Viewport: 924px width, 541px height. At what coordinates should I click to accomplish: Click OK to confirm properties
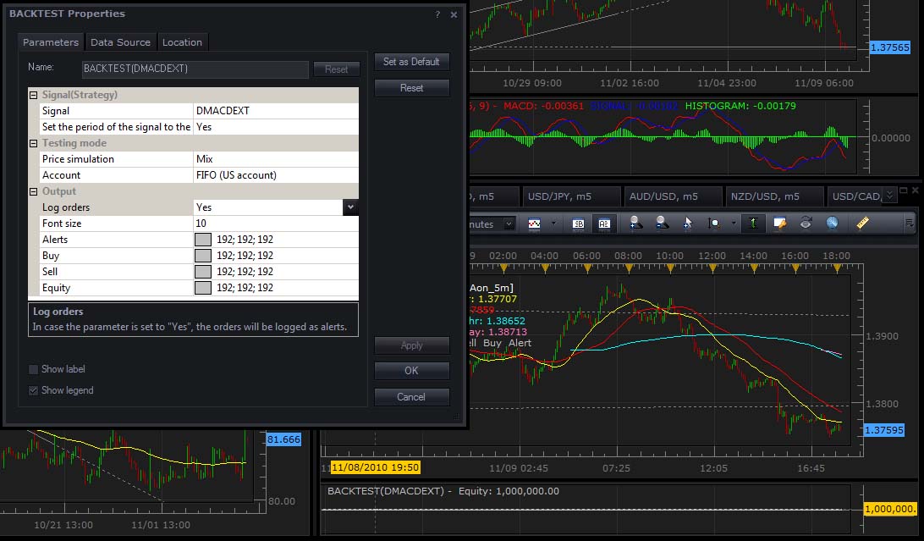(x=411, y=371)
